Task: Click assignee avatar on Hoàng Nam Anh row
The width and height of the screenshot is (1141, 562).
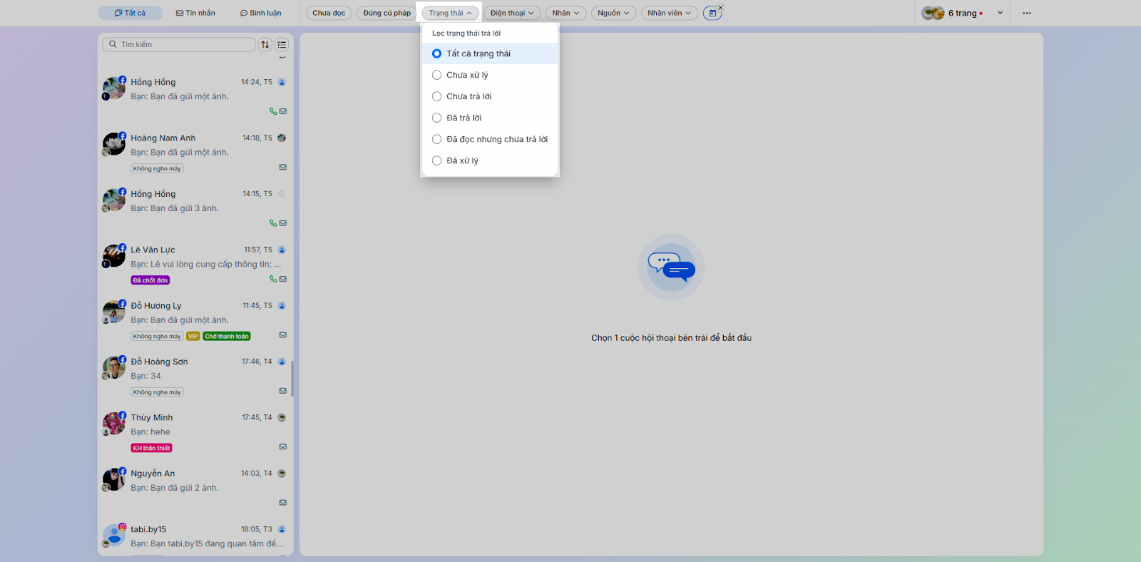Action: point(282,138)
